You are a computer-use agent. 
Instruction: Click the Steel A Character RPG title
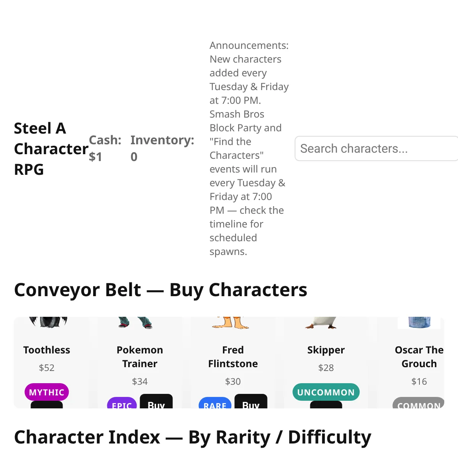pos(51,148)
